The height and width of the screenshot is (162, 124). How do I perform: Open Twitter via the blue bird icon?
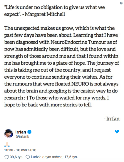117,131
